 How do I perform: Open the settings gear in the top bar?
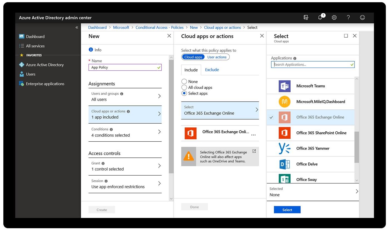click(334, 17)
